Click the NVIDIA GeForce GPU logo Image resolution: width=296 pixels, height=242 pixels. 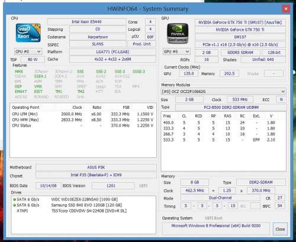coord(178,33)
